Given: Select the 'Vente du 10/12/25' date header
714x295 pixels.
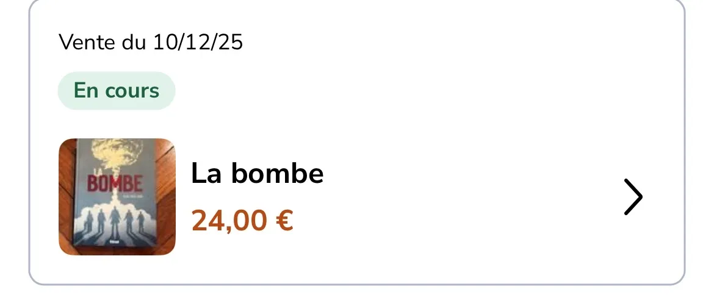Looking at the screenshot, I should click(151, 42).
